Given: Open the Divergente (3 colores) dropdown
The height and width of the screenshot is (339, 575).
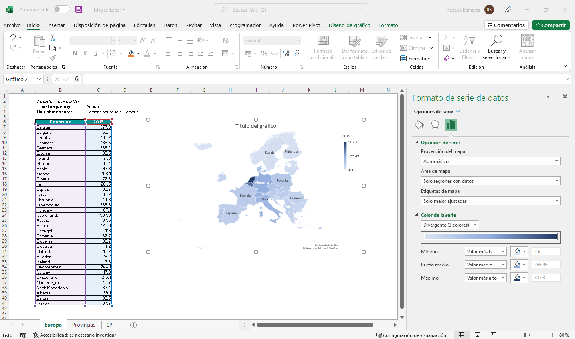Looking at the screenshot, I should pos(450,225).
